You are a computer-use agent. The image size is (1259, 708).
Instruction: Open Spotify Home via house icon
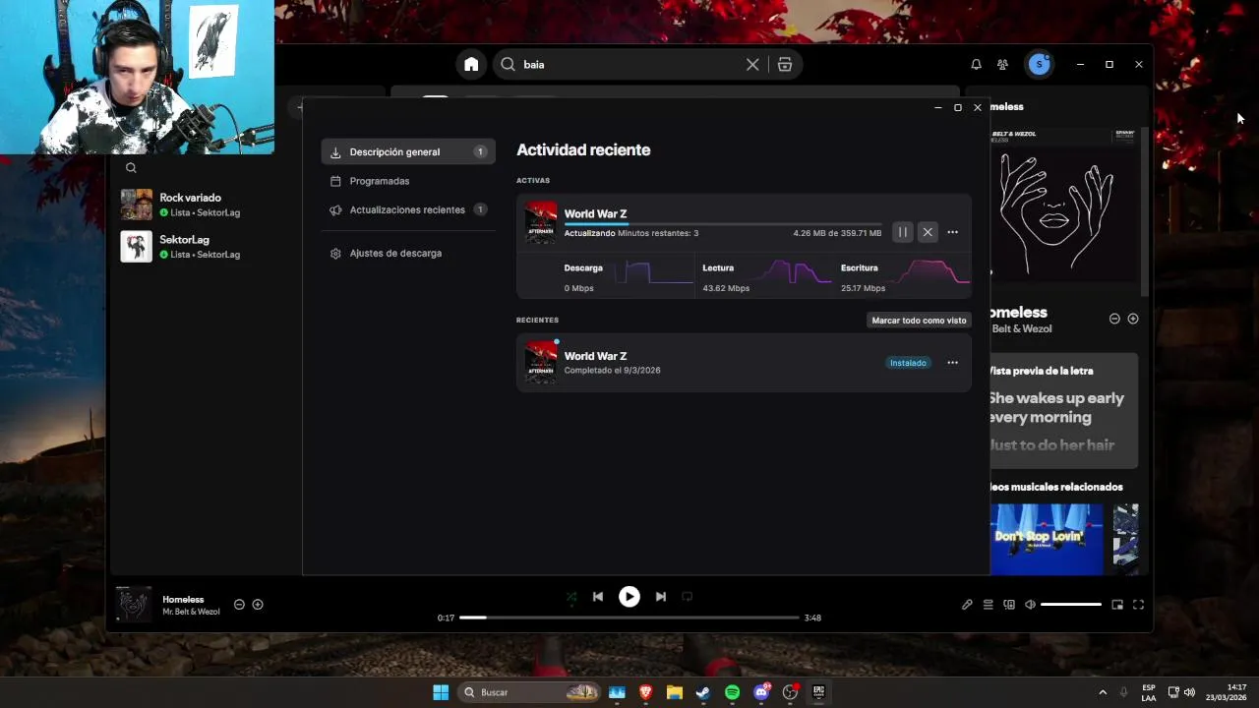point(471,64)
